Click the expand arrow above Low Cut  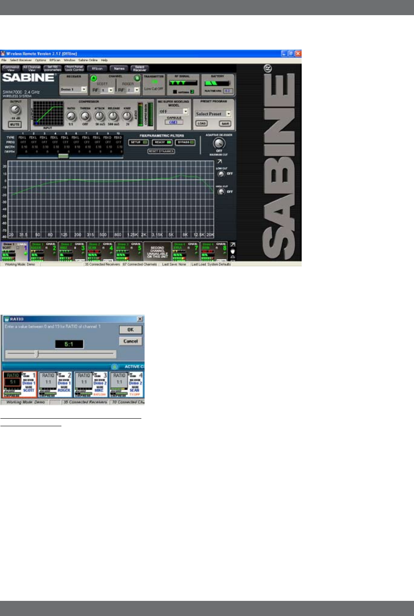tap(219, 162)
